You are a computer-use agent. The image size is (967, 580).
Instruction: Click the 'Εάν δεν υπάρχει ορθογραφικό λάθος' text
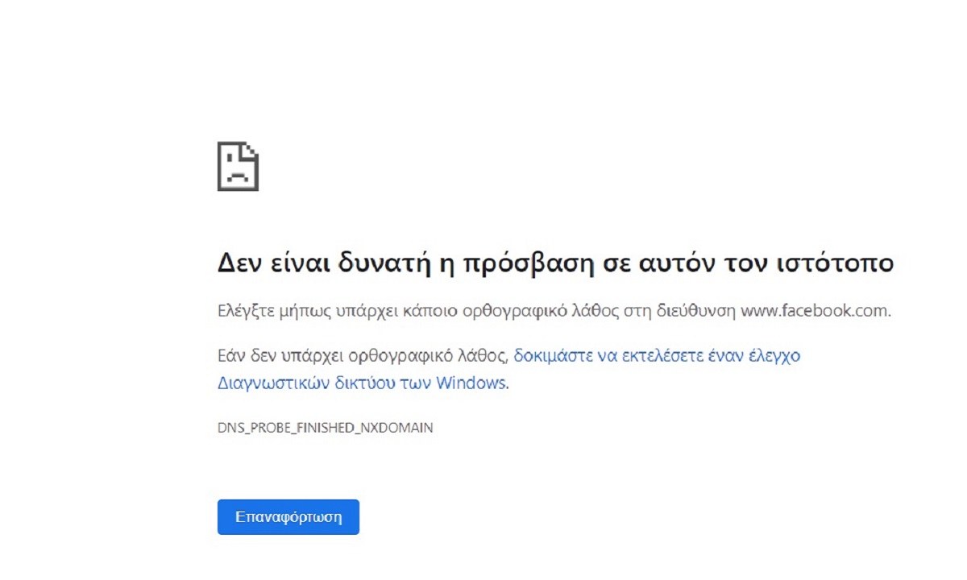[363, 355]
